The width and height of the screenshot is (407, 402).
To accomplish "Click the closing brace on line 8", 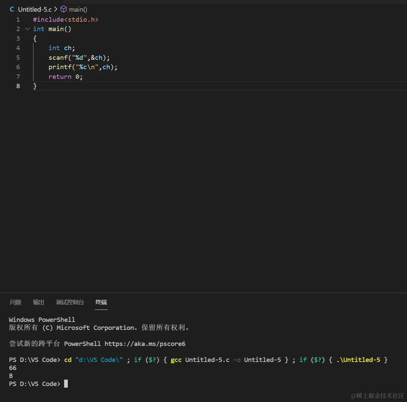I will (35, 86).
